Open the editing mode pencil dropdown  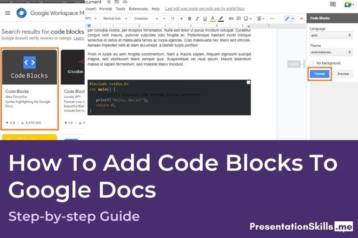[289, 19]
